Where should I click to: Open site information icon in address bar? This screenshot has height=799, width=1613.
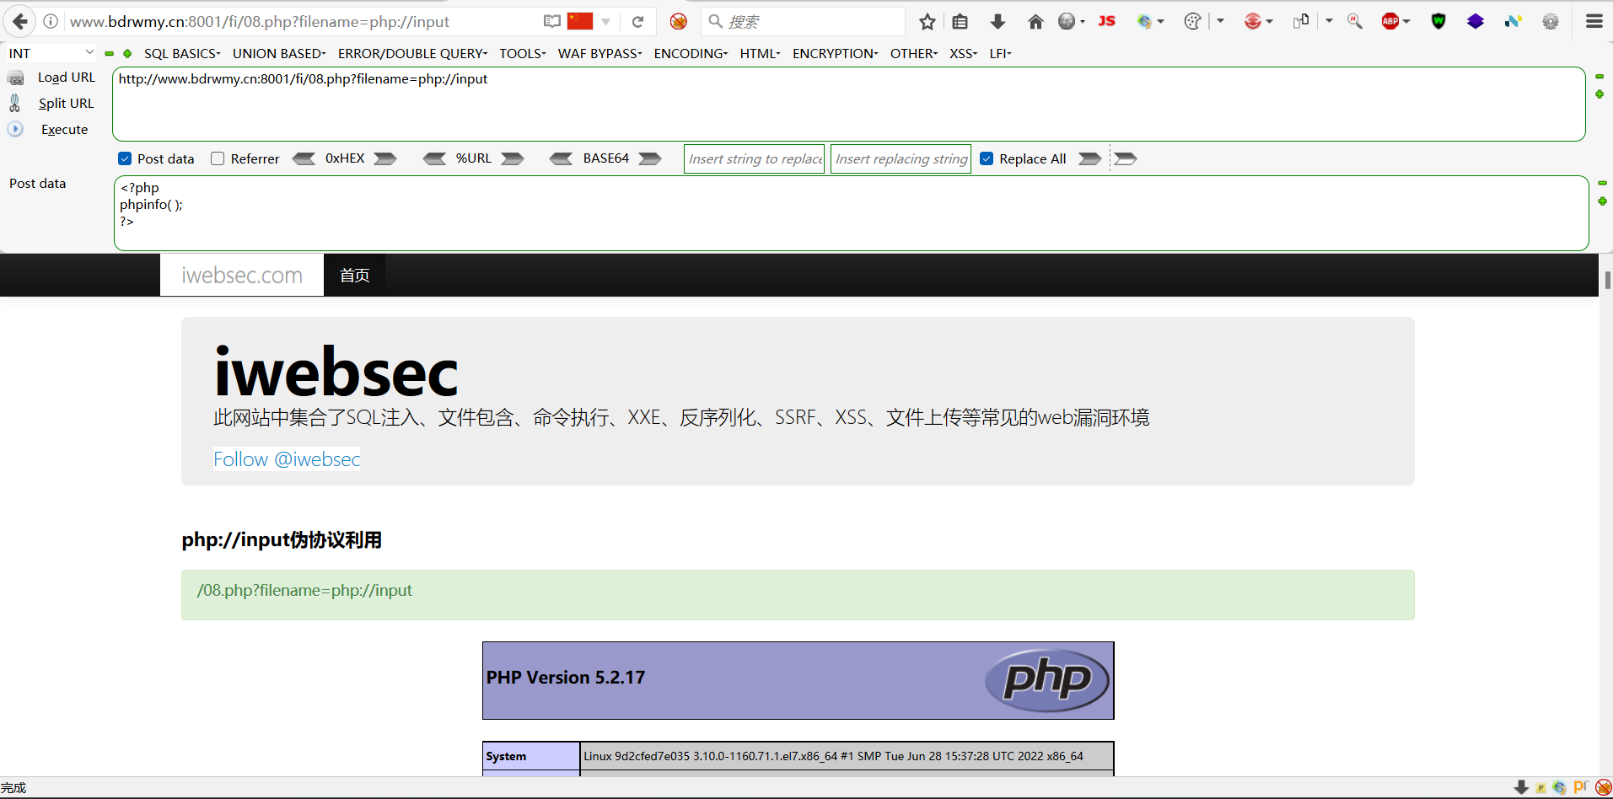point(51,21)
